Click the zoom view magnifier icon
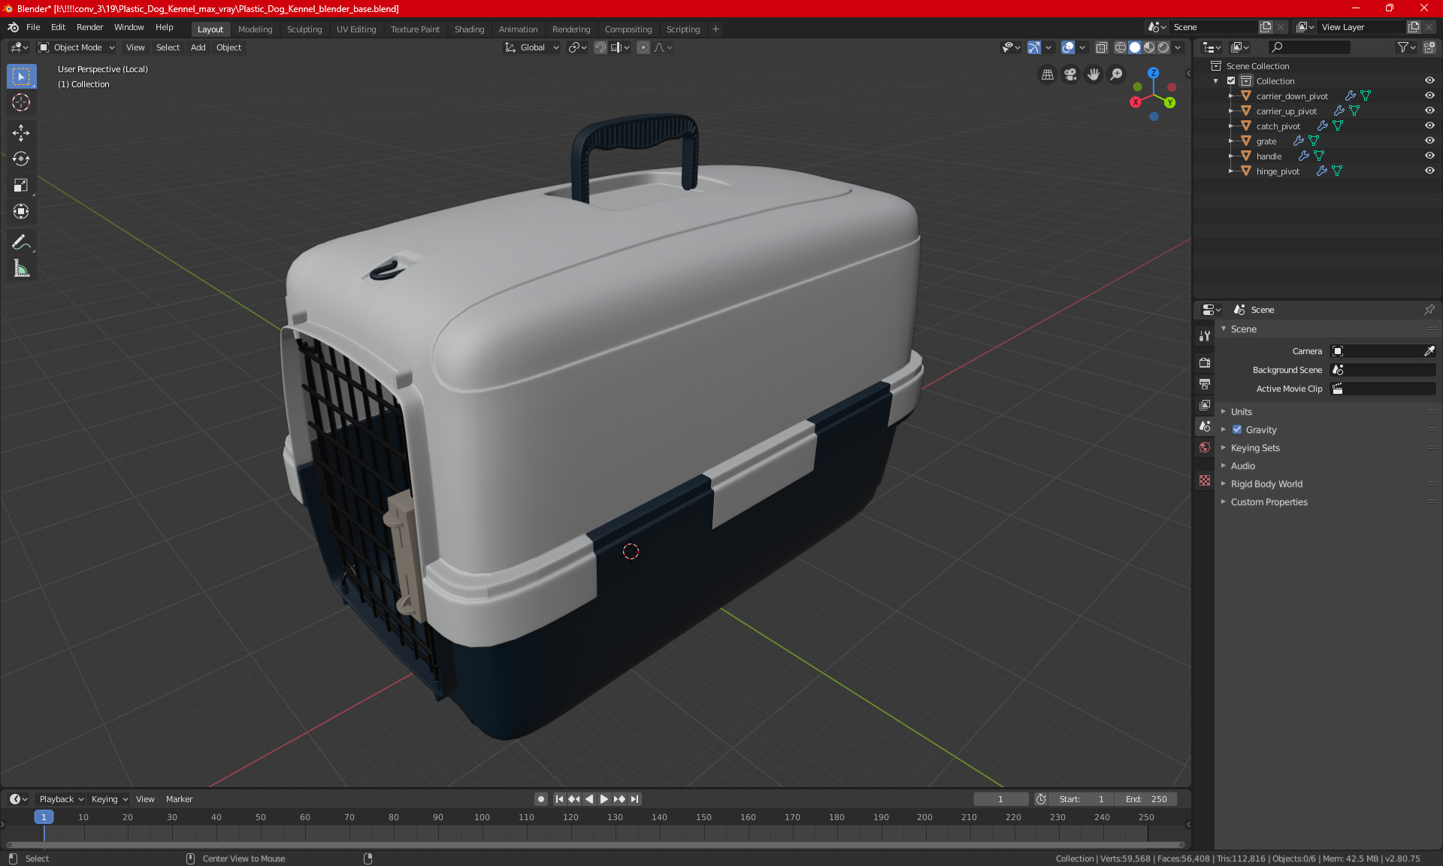Screen dimensions: 1443x866 coord(1117,74)
